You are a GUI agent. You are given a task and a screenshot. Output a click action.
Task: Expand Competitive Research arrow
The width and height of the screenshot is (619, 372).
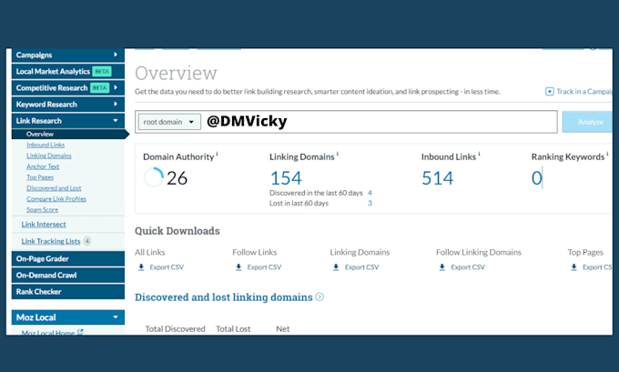116,87
